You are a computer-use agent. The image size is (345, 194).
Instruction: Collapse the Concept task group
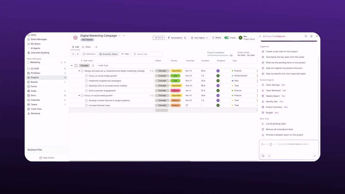[x=72, y=65]
